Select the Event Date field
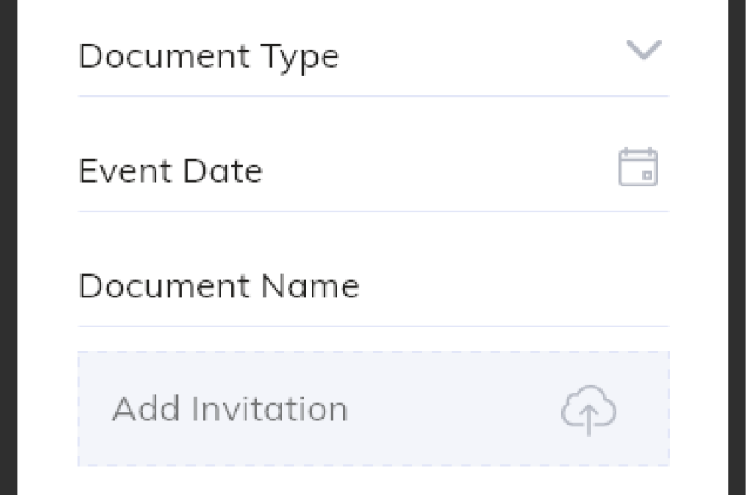746x495 pixels. (373, 172)
